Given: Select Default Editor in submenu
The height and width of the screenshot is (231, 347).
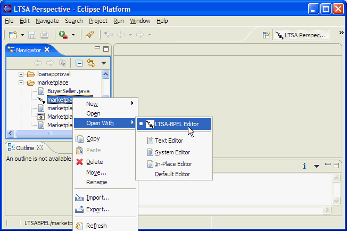Looking at the screenshot, I should coord(174,174).
